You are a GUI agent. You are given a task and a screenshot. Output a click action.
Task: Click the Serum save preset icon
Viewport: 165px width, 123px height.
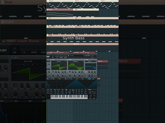(69, 56)
